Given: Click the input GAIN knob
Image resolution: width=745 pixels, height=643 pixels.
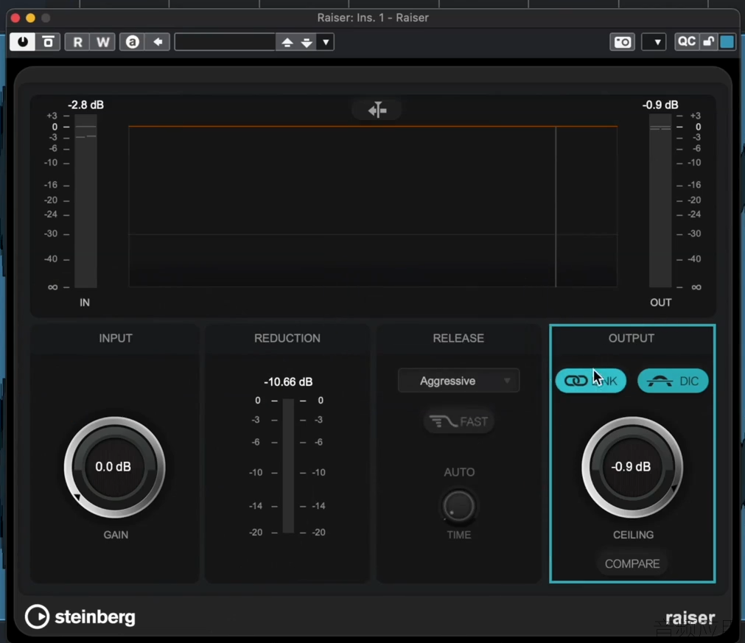Looking at the screenshot, I should [x=114, y=467].
